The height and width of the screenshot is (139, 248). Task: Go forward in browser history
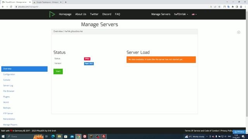click(7, 7)
